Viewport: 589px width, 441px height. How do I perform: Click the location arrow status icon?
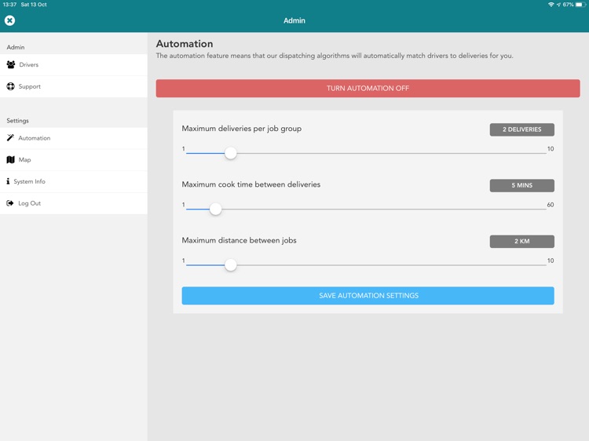pyautogui.click(x=558, y=5)
